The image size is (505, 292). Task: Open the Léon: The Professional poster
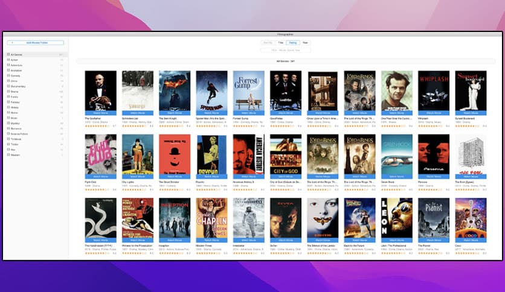(x=397, y=218)
